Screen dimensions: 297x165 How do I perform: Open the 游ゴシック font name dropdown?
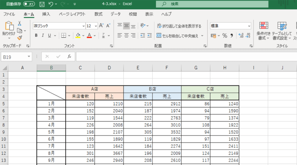pos(83,26)
